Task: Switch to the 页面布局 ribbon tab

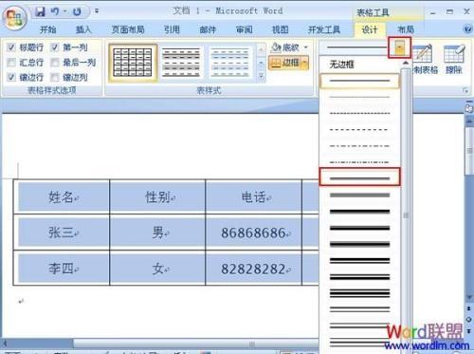Action: pos(128,29)
